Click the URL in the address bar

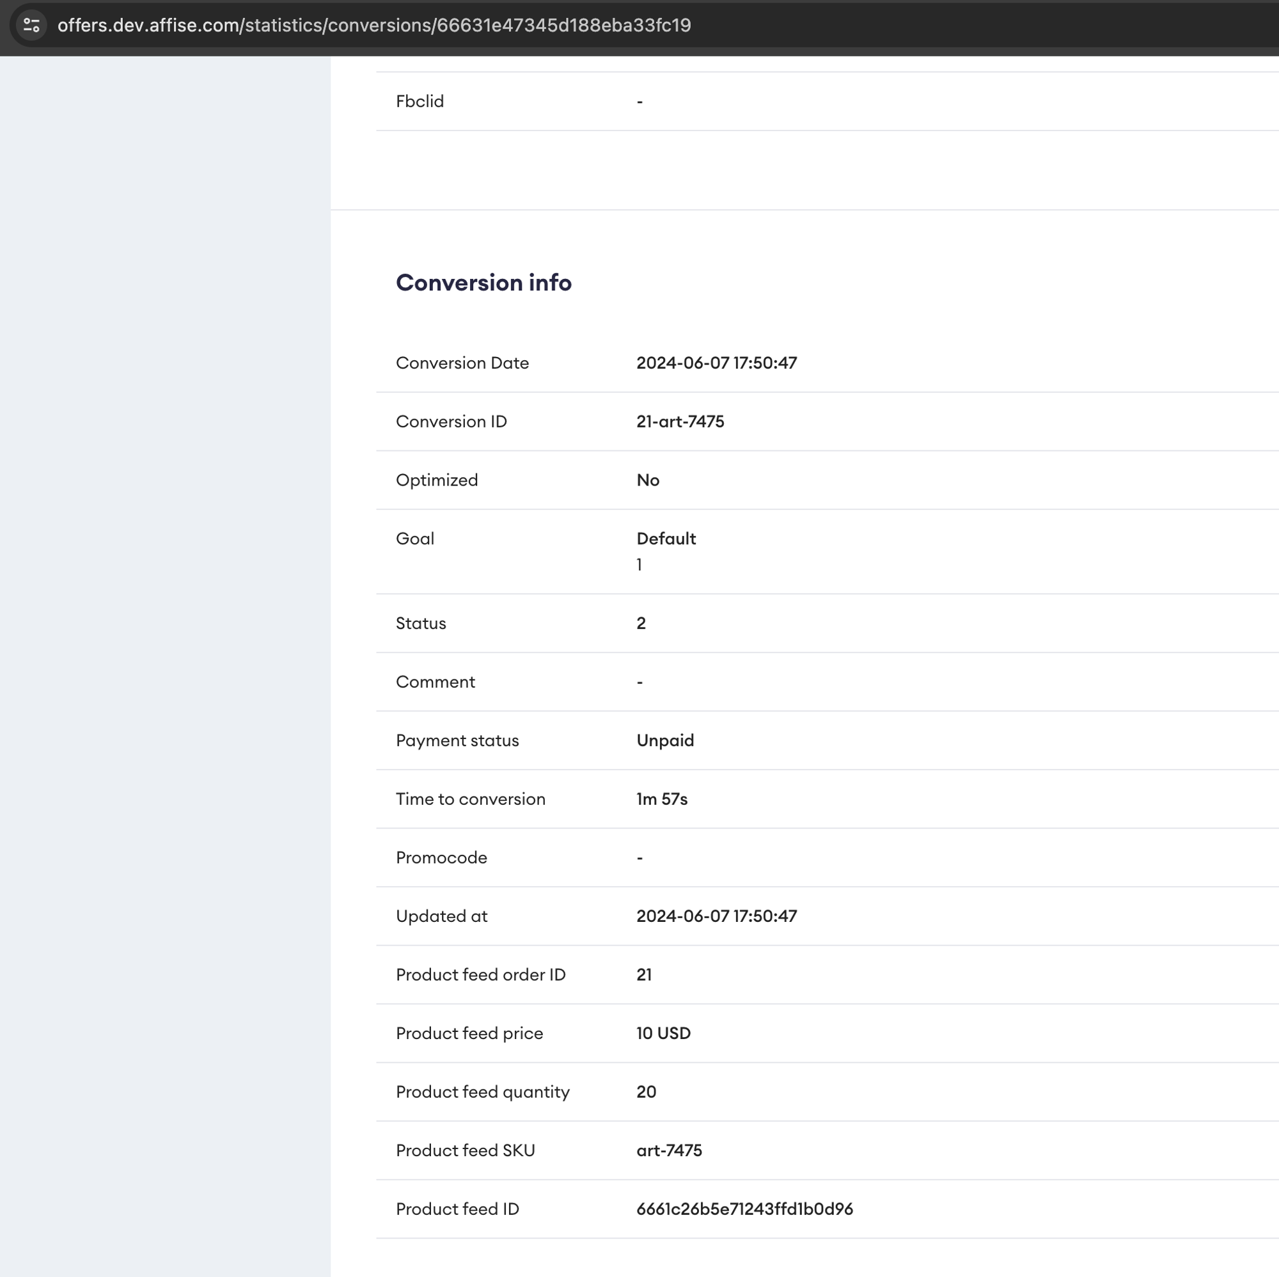374,25
